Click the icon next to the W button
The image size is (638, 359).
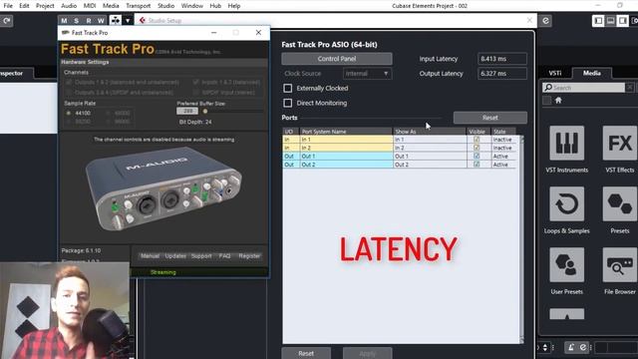click(x=116, y=20)
